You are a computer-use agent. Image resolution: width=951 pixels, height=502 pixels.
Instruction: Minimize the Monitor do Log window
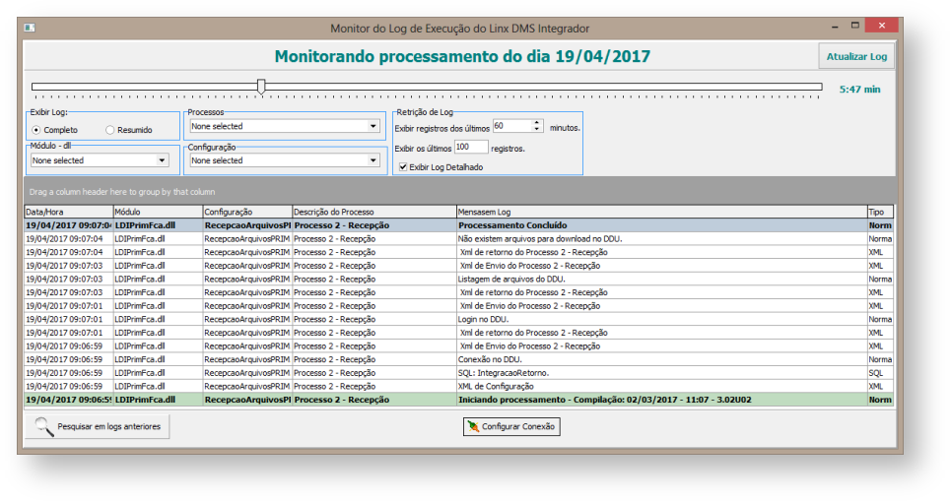(835, 26)
